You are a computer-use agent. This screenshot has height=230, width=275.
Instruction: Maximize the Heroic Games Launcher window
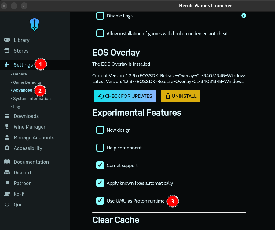point(24,6)
